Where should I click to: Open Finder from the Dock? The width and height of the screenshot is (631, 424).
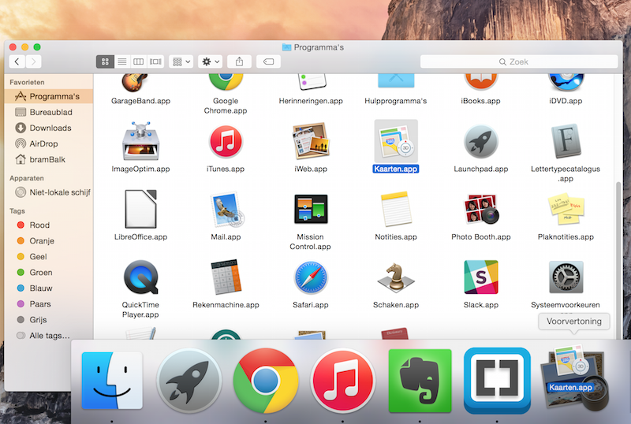pyautogui.click(x=112, y=381)
